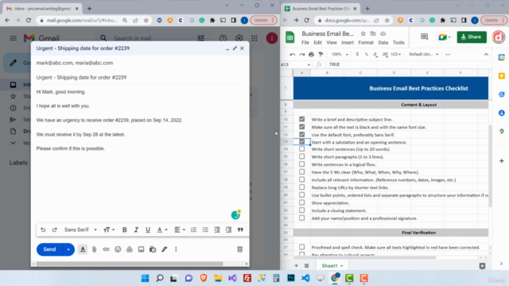
Task: Open comment history in Google Sheets
Action: pos(424,37)
